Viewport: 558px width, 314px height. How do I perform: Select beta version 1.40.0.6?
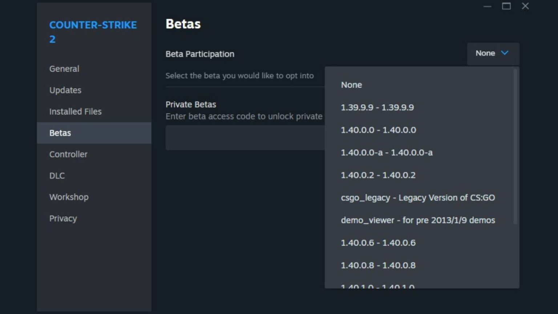(378, 243)
